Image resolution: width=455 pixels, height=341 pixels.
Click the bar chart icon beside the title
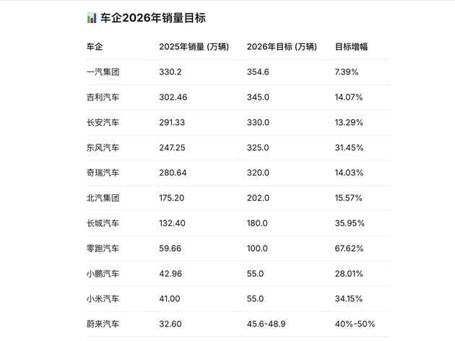click(x=92, y=18)
